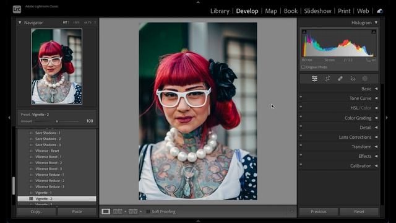
Task: Toggle the Color Grading panel switch
Action: pos(301,116)
